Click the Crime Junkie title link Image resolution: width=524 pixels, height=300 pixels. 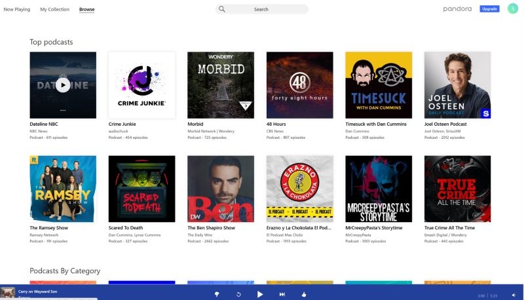point(122,124)
